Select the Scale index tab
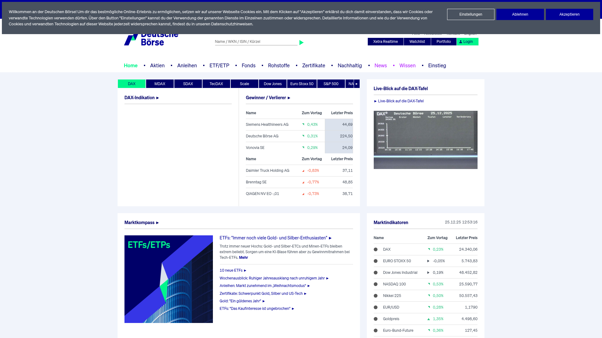Viewport: 602px width, 338px height. [245, 84]
